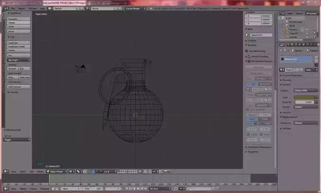The image size is (321, 193).
Task: Click the Rotate button
Action: (19, 23)
